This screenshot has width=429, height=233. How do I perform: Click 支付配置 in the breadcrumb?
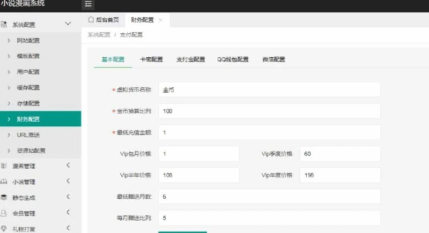(131, 35)
